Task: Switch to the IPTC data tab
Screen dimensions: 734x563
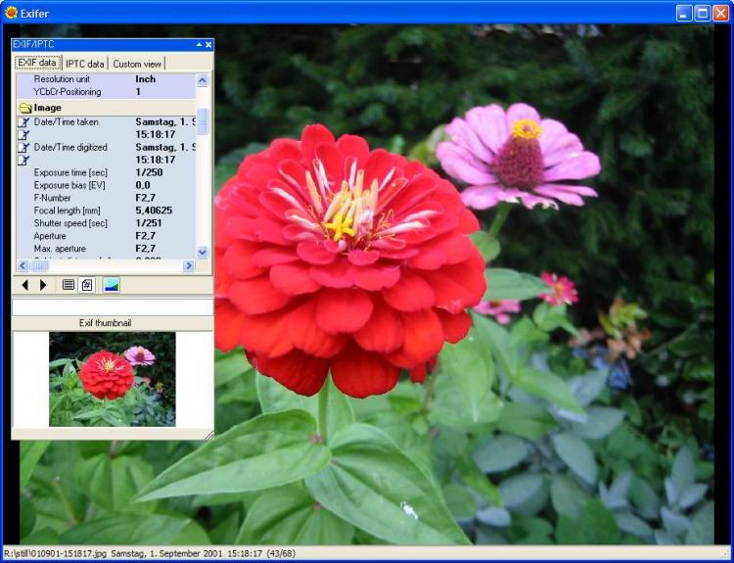Action: pyautogui.click(x=85, y=64)
